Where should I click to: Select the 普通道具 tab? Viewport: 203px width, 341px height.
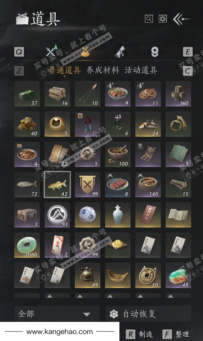pyautogui.click(x=65, y=70)
